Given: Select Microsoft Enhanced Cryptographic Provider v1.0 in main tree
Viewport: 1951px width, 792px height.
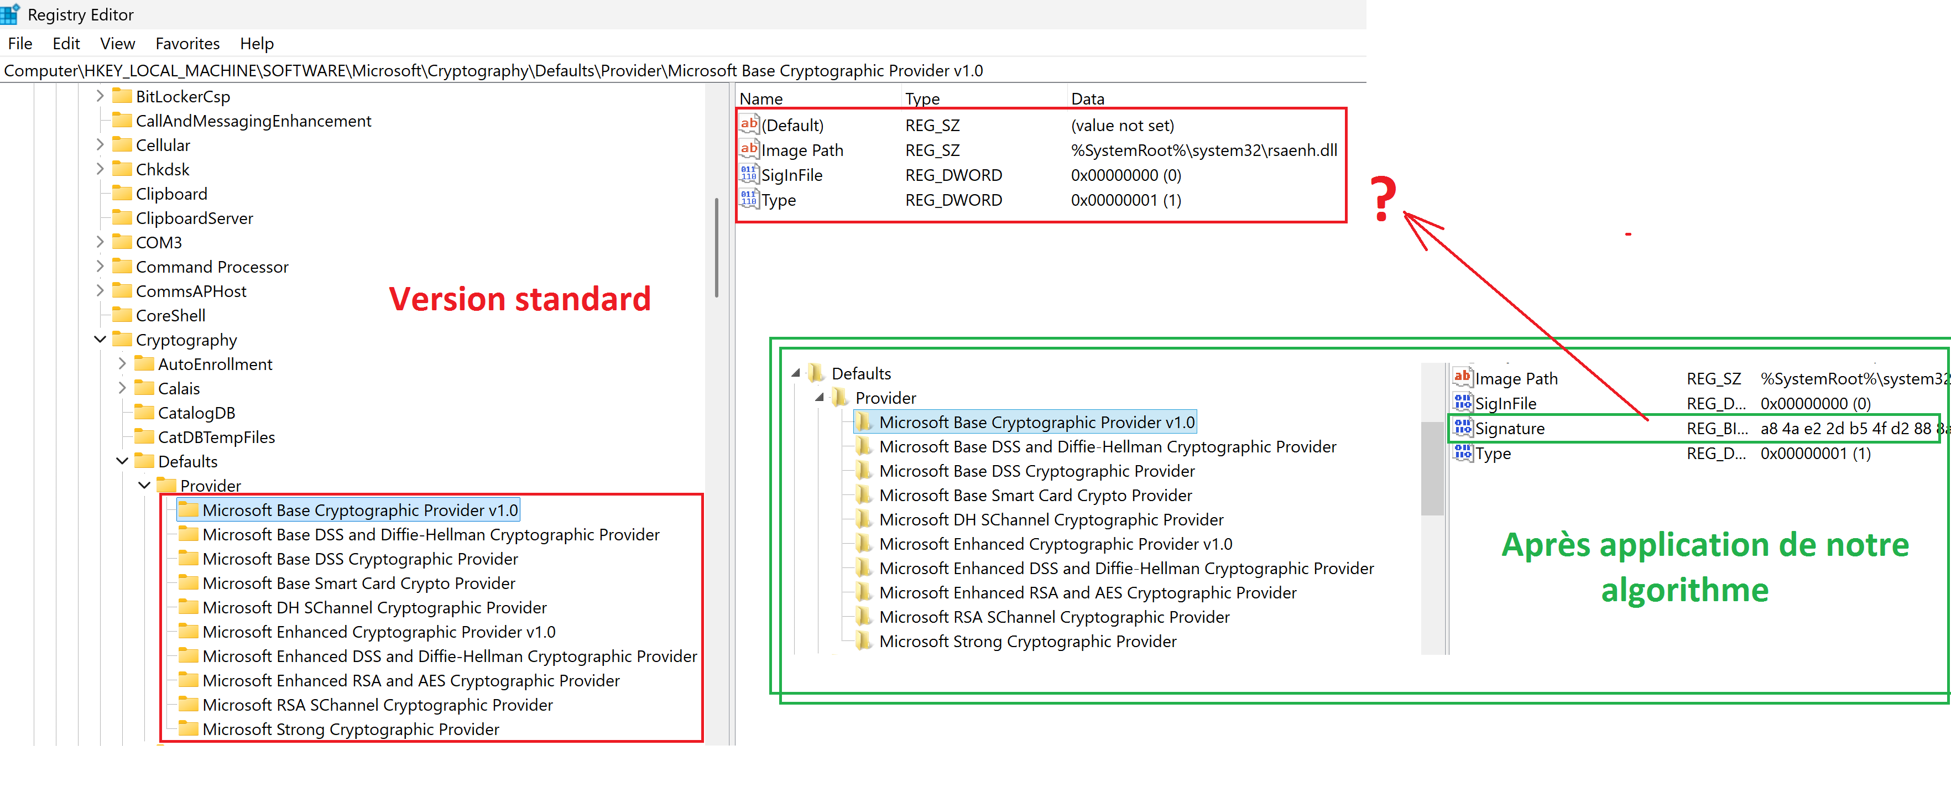Looking at the screenshot, I should click(x=379, y=632).
